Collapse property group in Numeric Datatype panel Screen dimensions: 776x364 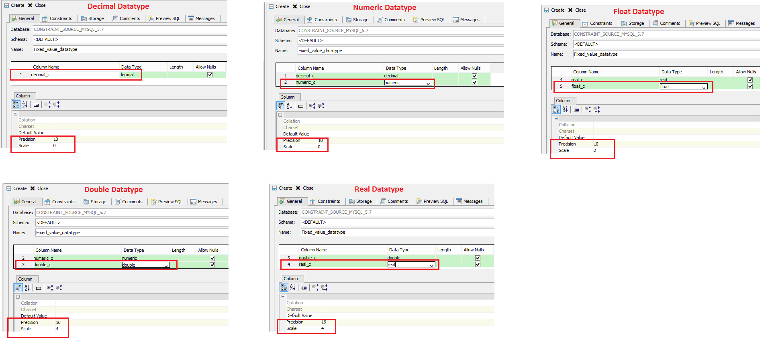tap(280, 115)
